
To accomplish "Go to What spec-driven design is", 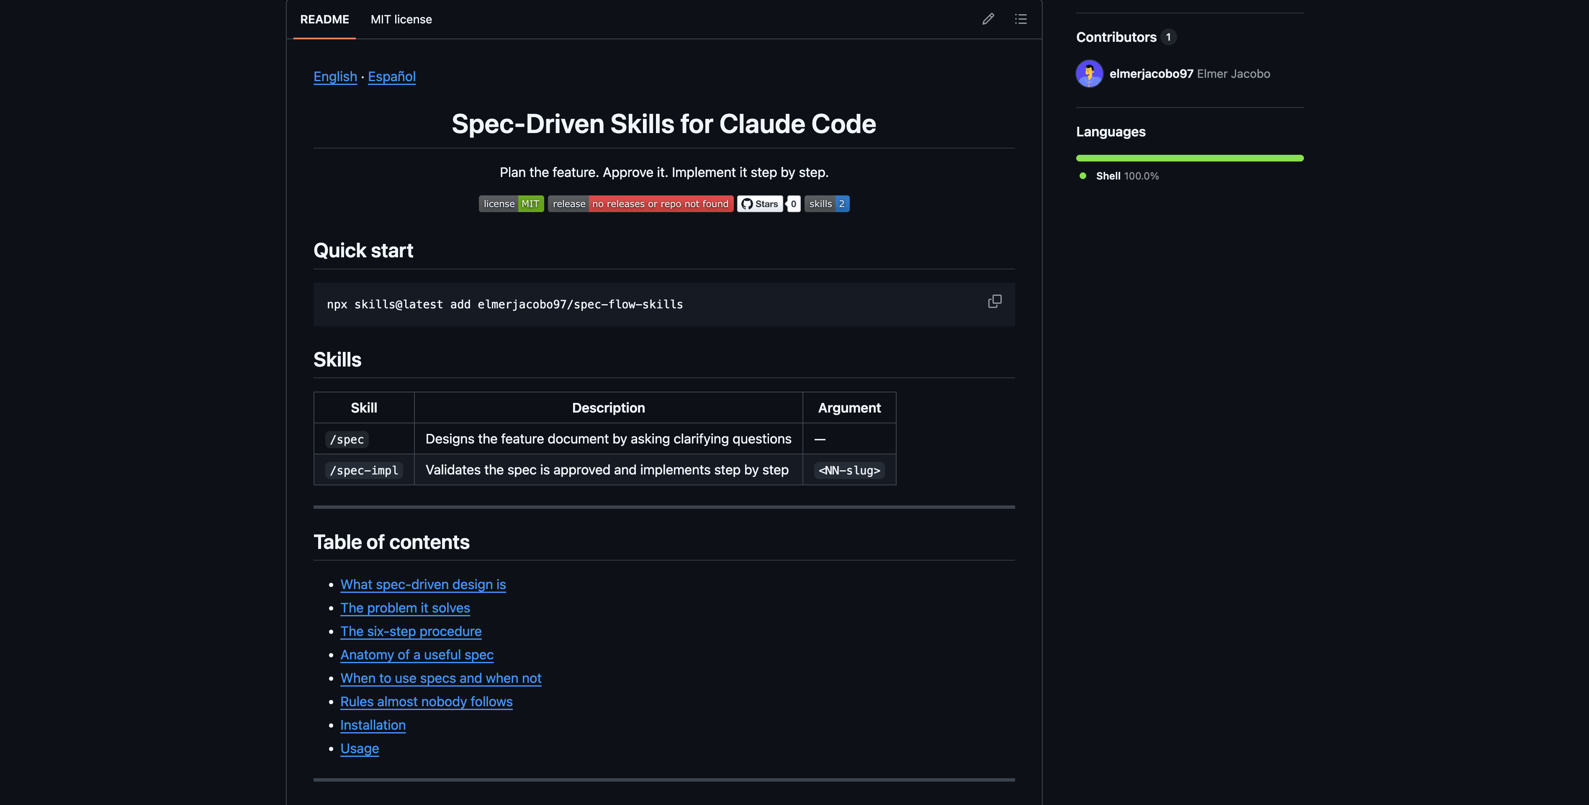I will [423, 585].
